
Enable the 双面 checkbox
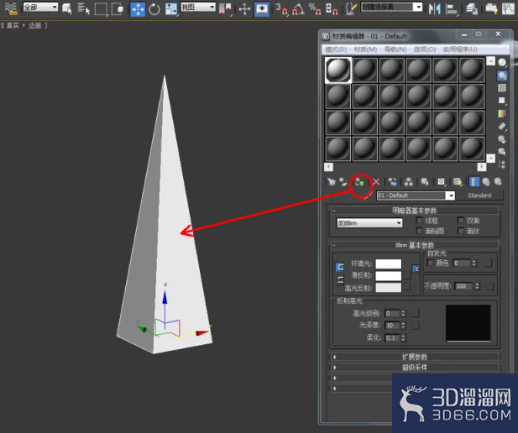click(461, 221)
